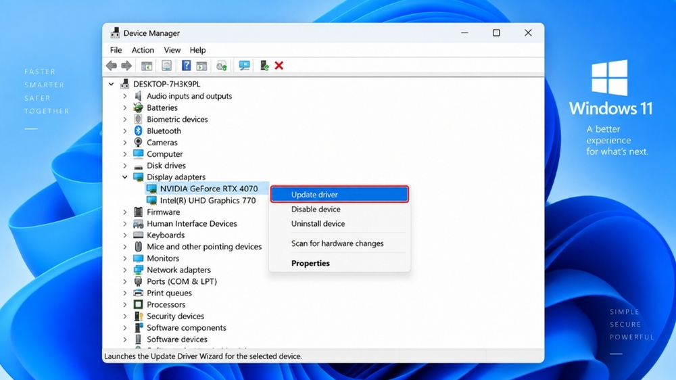The height and width of the screenshot is (380, 676).
Task: Click the Security devices category icon
Action: (138, 316)
